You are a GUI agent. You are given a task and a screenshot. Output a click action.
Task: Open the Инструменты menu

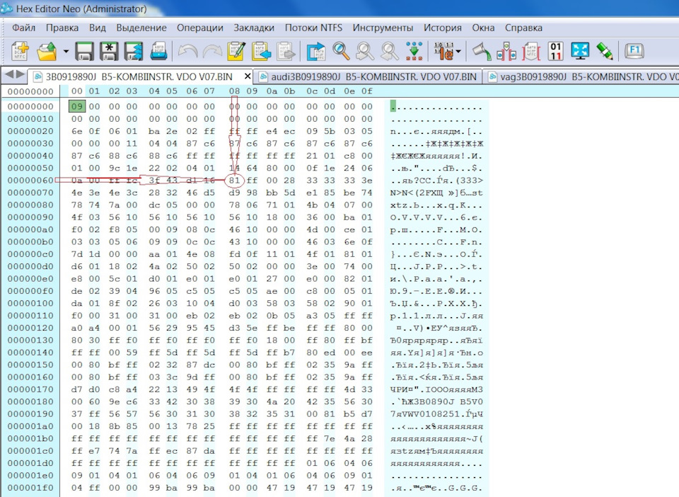383,28
